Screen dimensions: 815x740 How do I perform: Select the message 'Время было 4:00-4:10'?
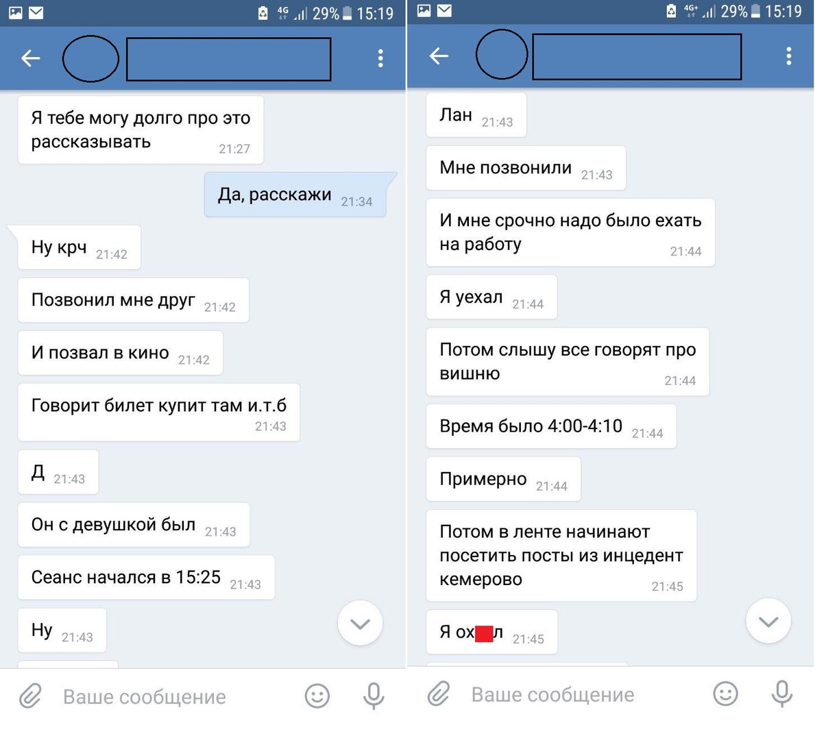pos(551,427)
